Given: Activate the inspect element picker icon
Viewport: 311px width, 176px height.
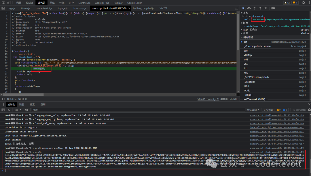Looking at the screenshot, I should tap(3, 3).
